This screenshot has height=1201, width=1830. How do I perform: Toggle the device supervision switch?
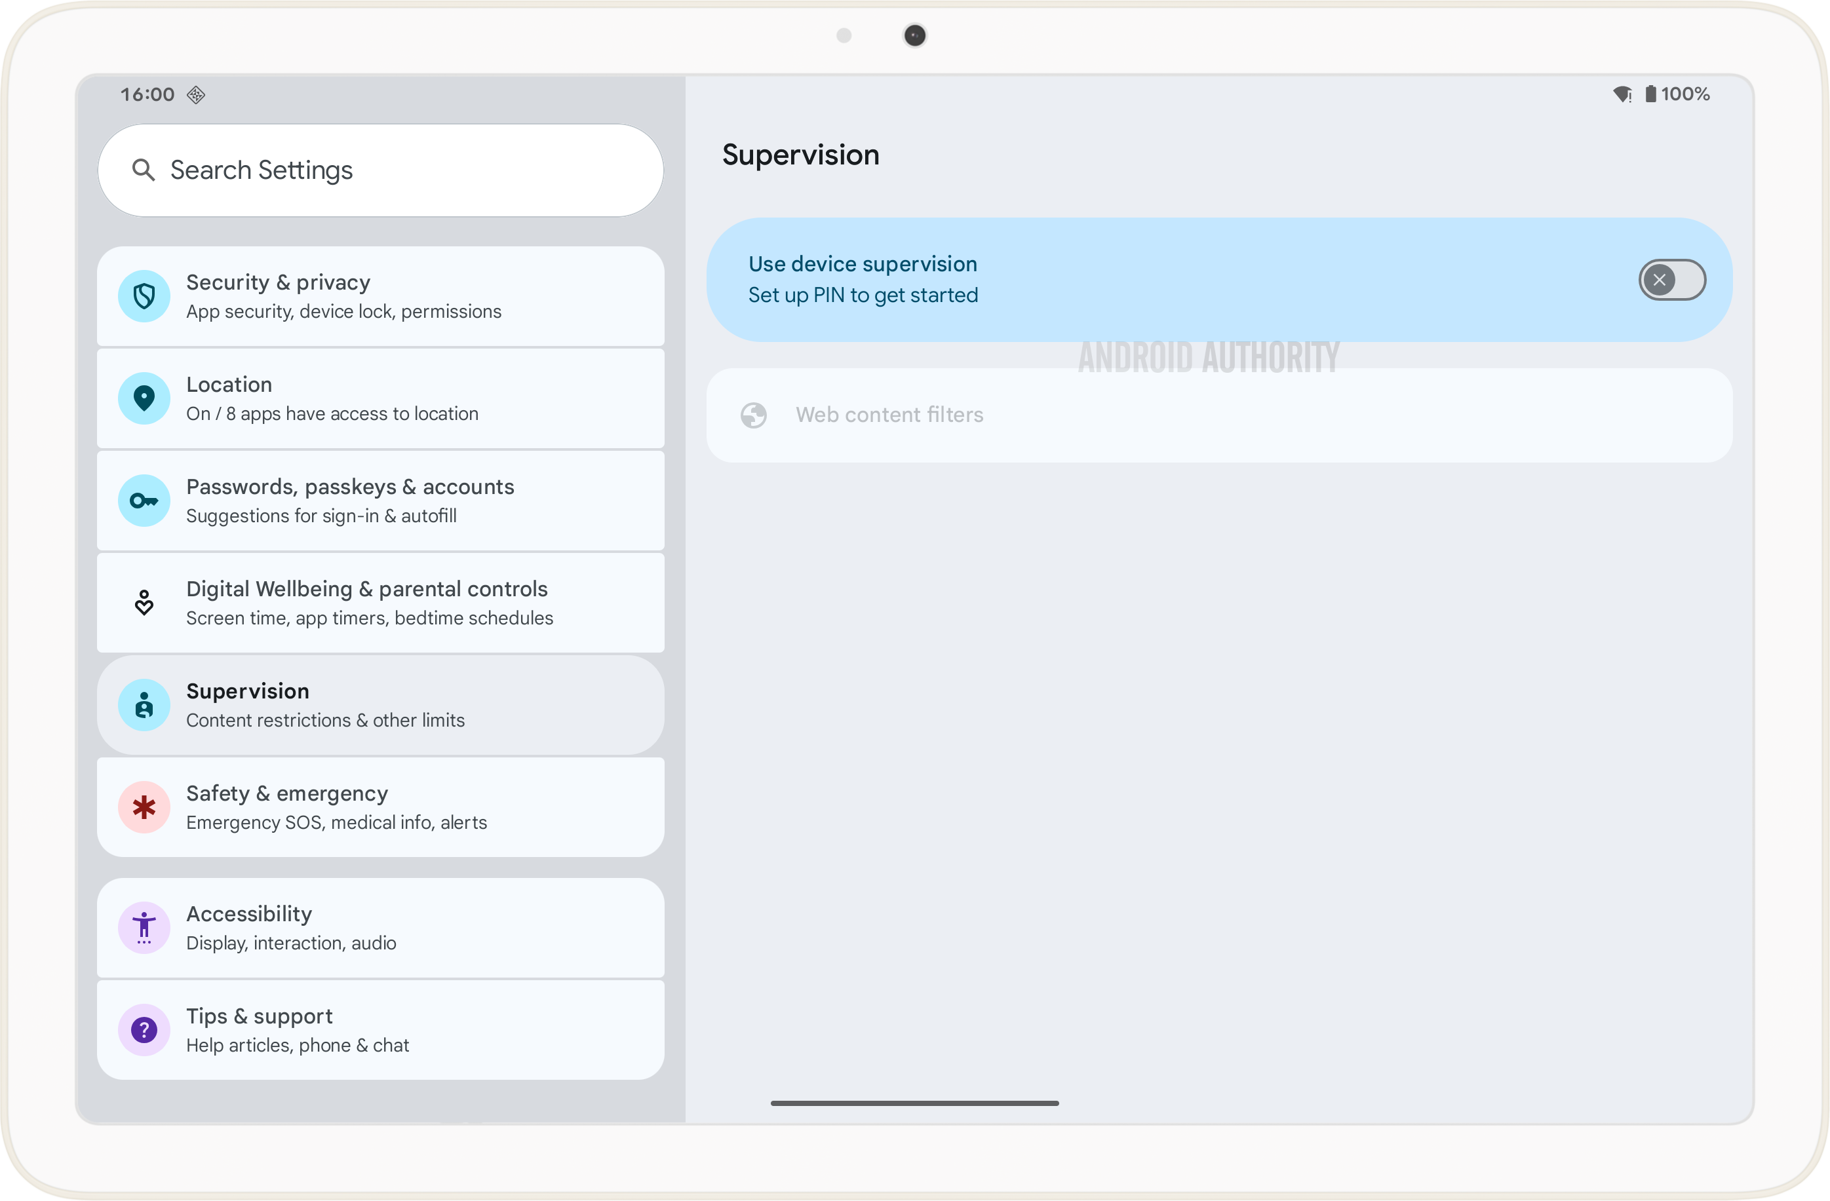pyautogui.click(x=1671, y=280)
